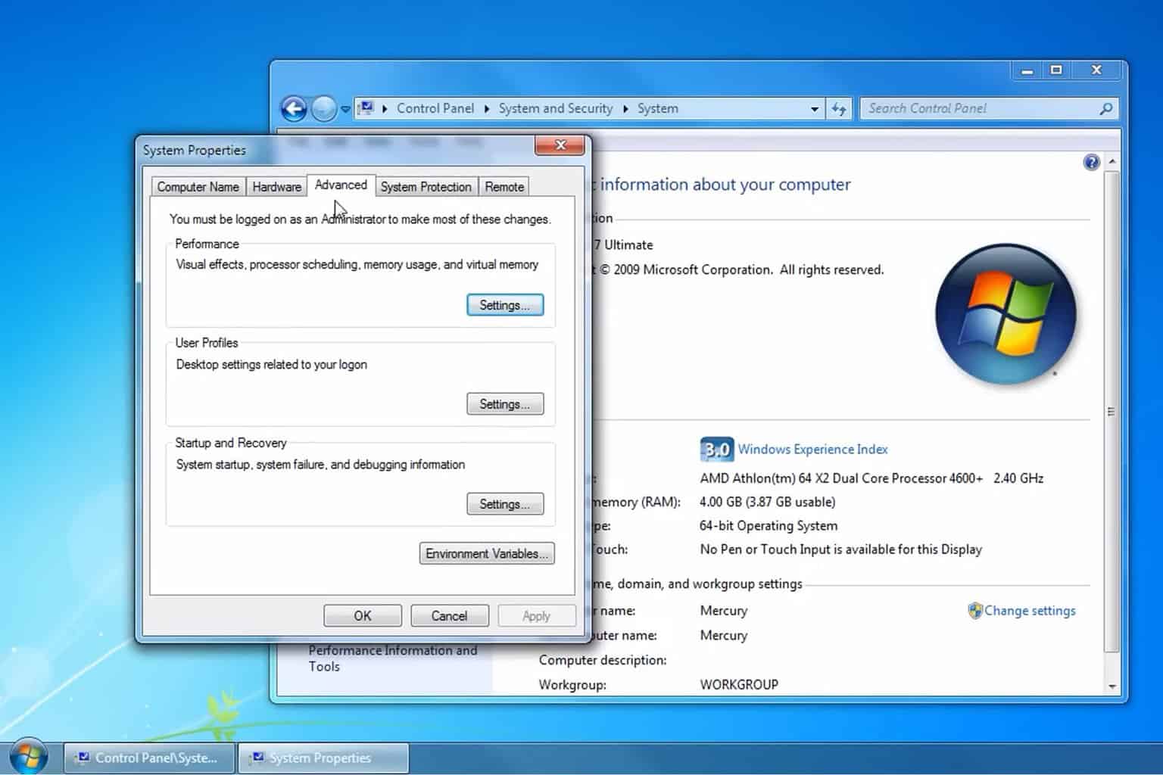
Task: Open Performance Information and Tools link
Action: (x=392, y=658)
